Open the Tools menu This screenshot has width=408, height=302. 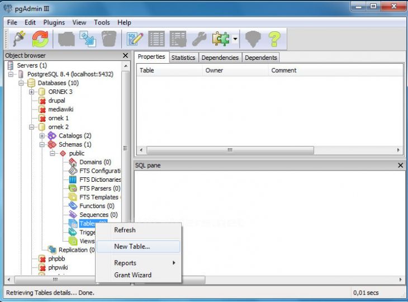[102, 22]
